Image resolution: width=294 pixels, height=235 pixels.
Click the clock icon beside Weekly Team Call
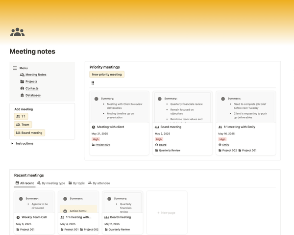click(x=18, y=217)
